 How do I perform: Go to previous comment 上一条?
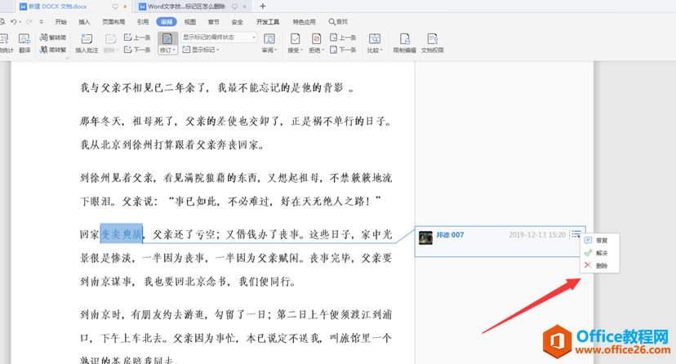[137, 38]
